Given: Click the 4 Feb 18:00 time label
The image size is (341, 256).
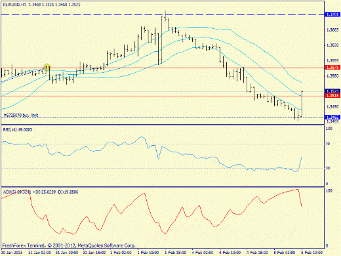Looking at the screenshot, I should 257,253.
